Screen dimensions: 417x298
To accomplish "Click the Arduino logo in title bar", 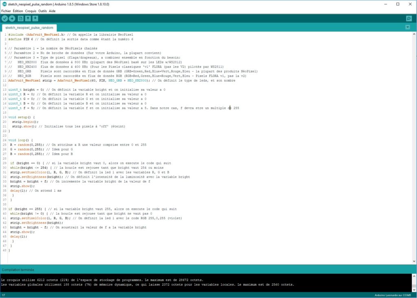I will [4, 4].
